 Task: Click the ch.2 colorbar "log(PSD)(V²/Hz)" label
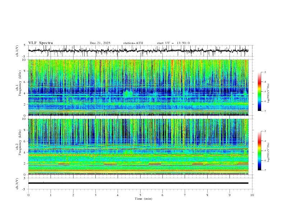[269, 152]
